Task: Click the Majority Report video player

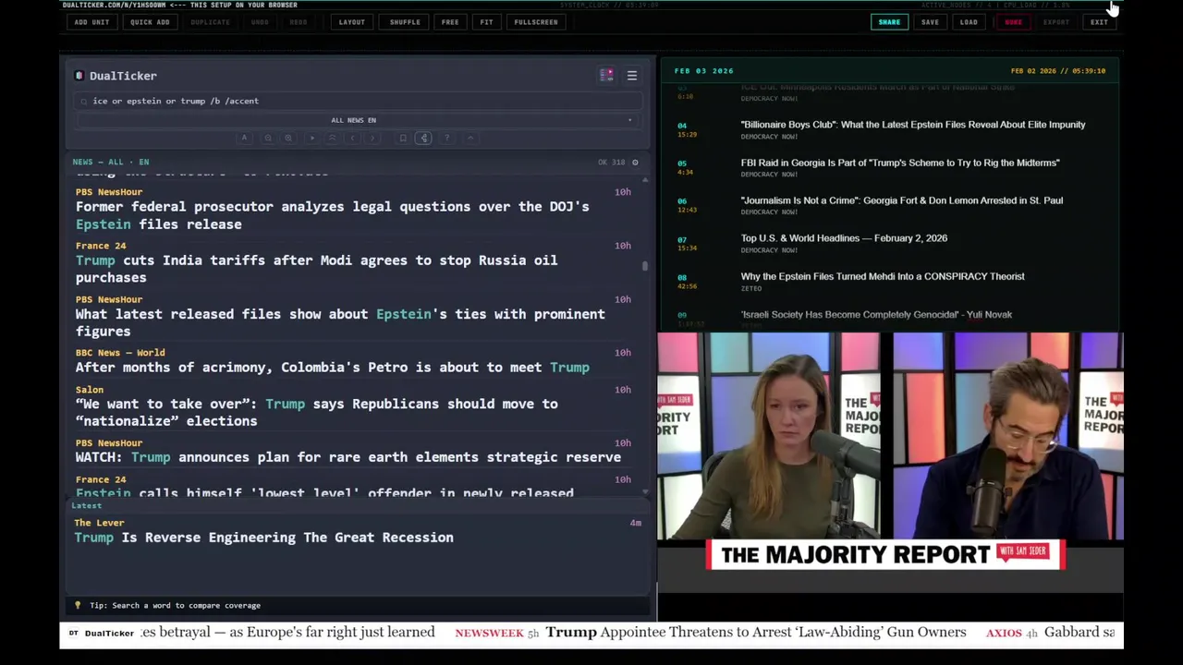Action: click(x=890, y=462)
